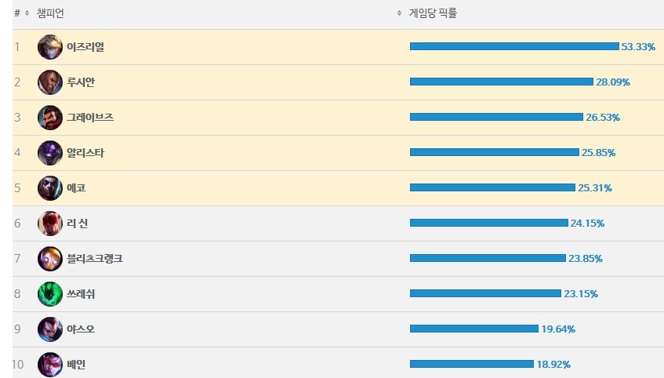Select the 그레이브즈 champion portrait

point(50,118)
